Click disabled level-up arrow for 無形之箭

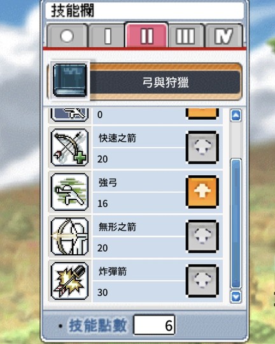(x=202, y=236)
